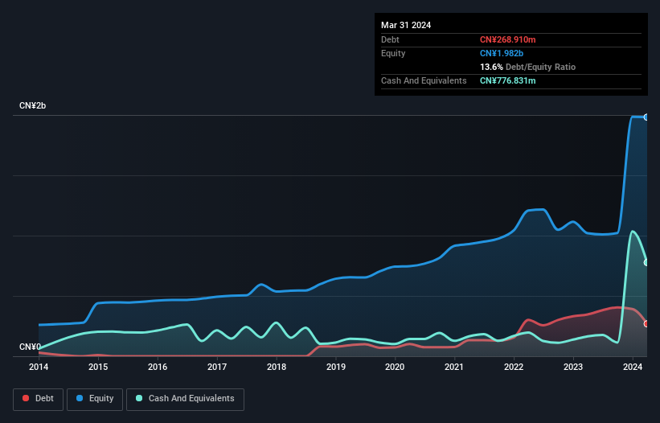Click the CN¥268.910m debt value
Screen dimensions: 660x423
tap(507, 39)
